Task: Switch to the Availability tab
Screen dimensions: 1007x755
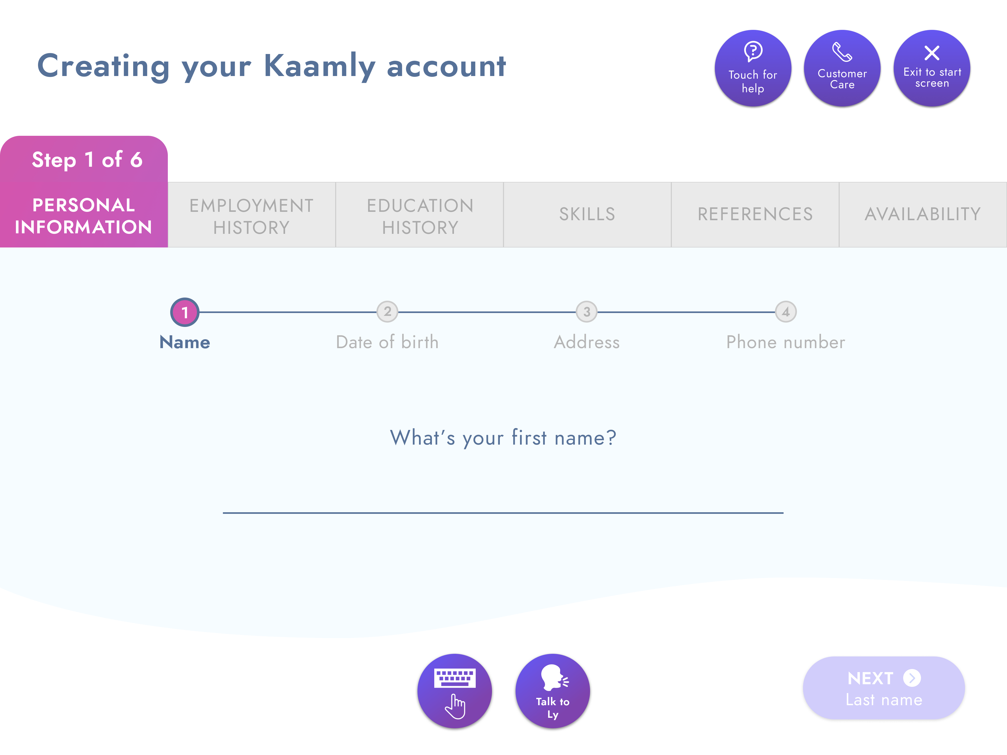Action: pyautogui.click(x=923, y=215)
